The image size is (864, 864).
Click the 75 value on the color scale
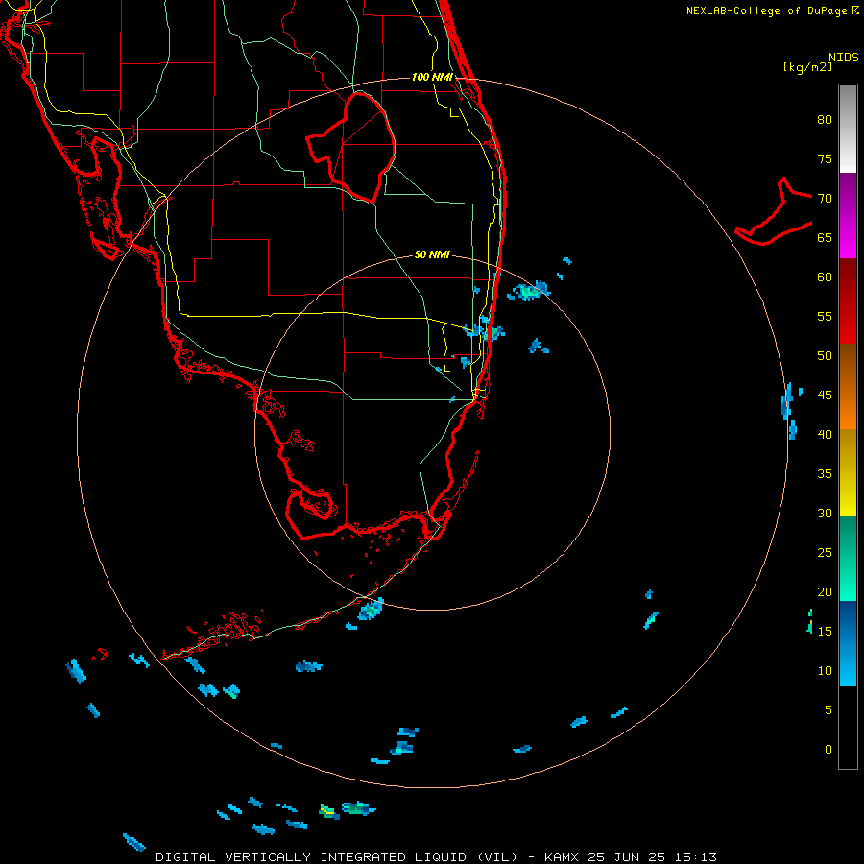[825, 158]
